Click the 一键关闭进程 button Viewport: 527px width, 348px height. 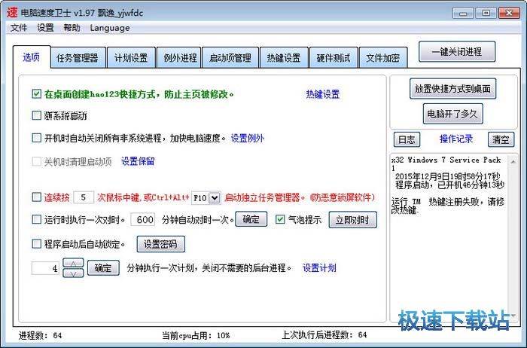tap(457, 52)
